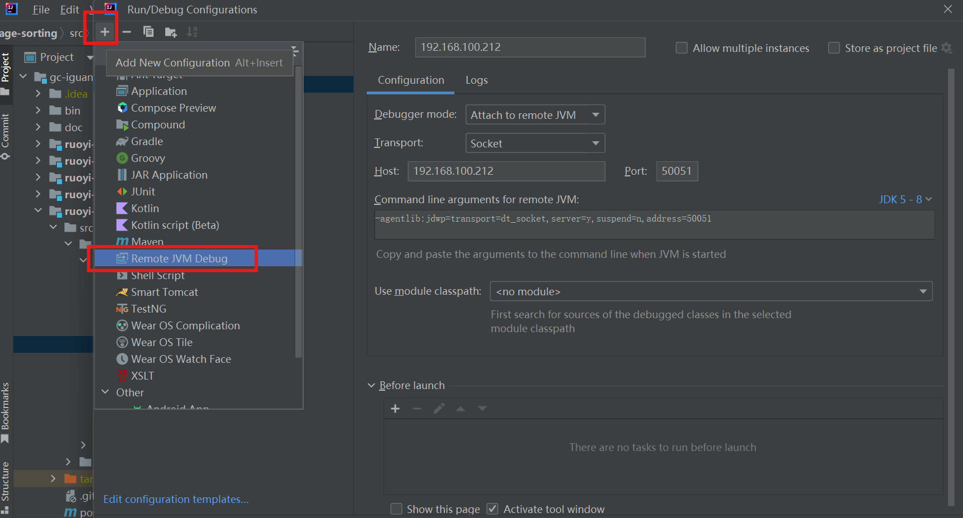Click Edit configuration templates link

point(176,499)
